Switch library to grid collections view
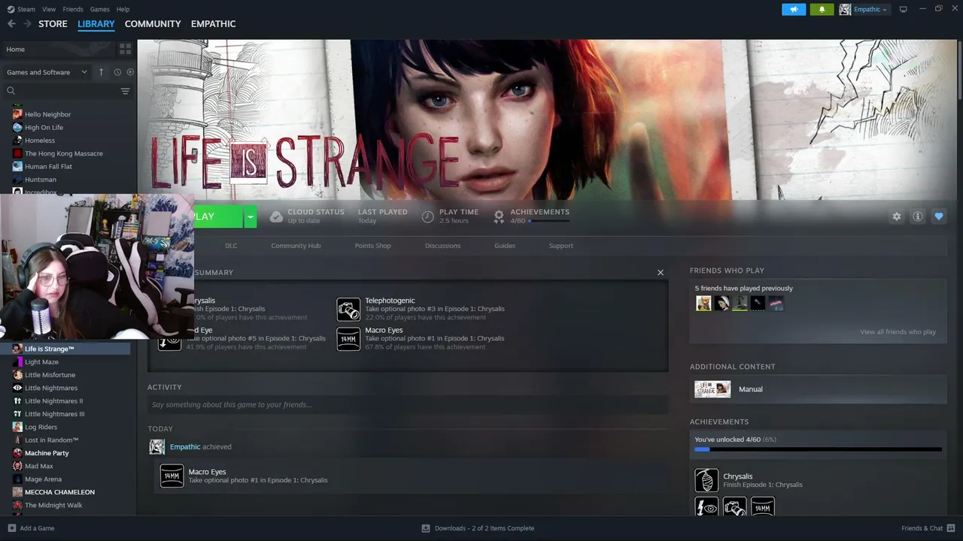Image resolution: width=963 pixels, height=541 pixels. (125, 49)
